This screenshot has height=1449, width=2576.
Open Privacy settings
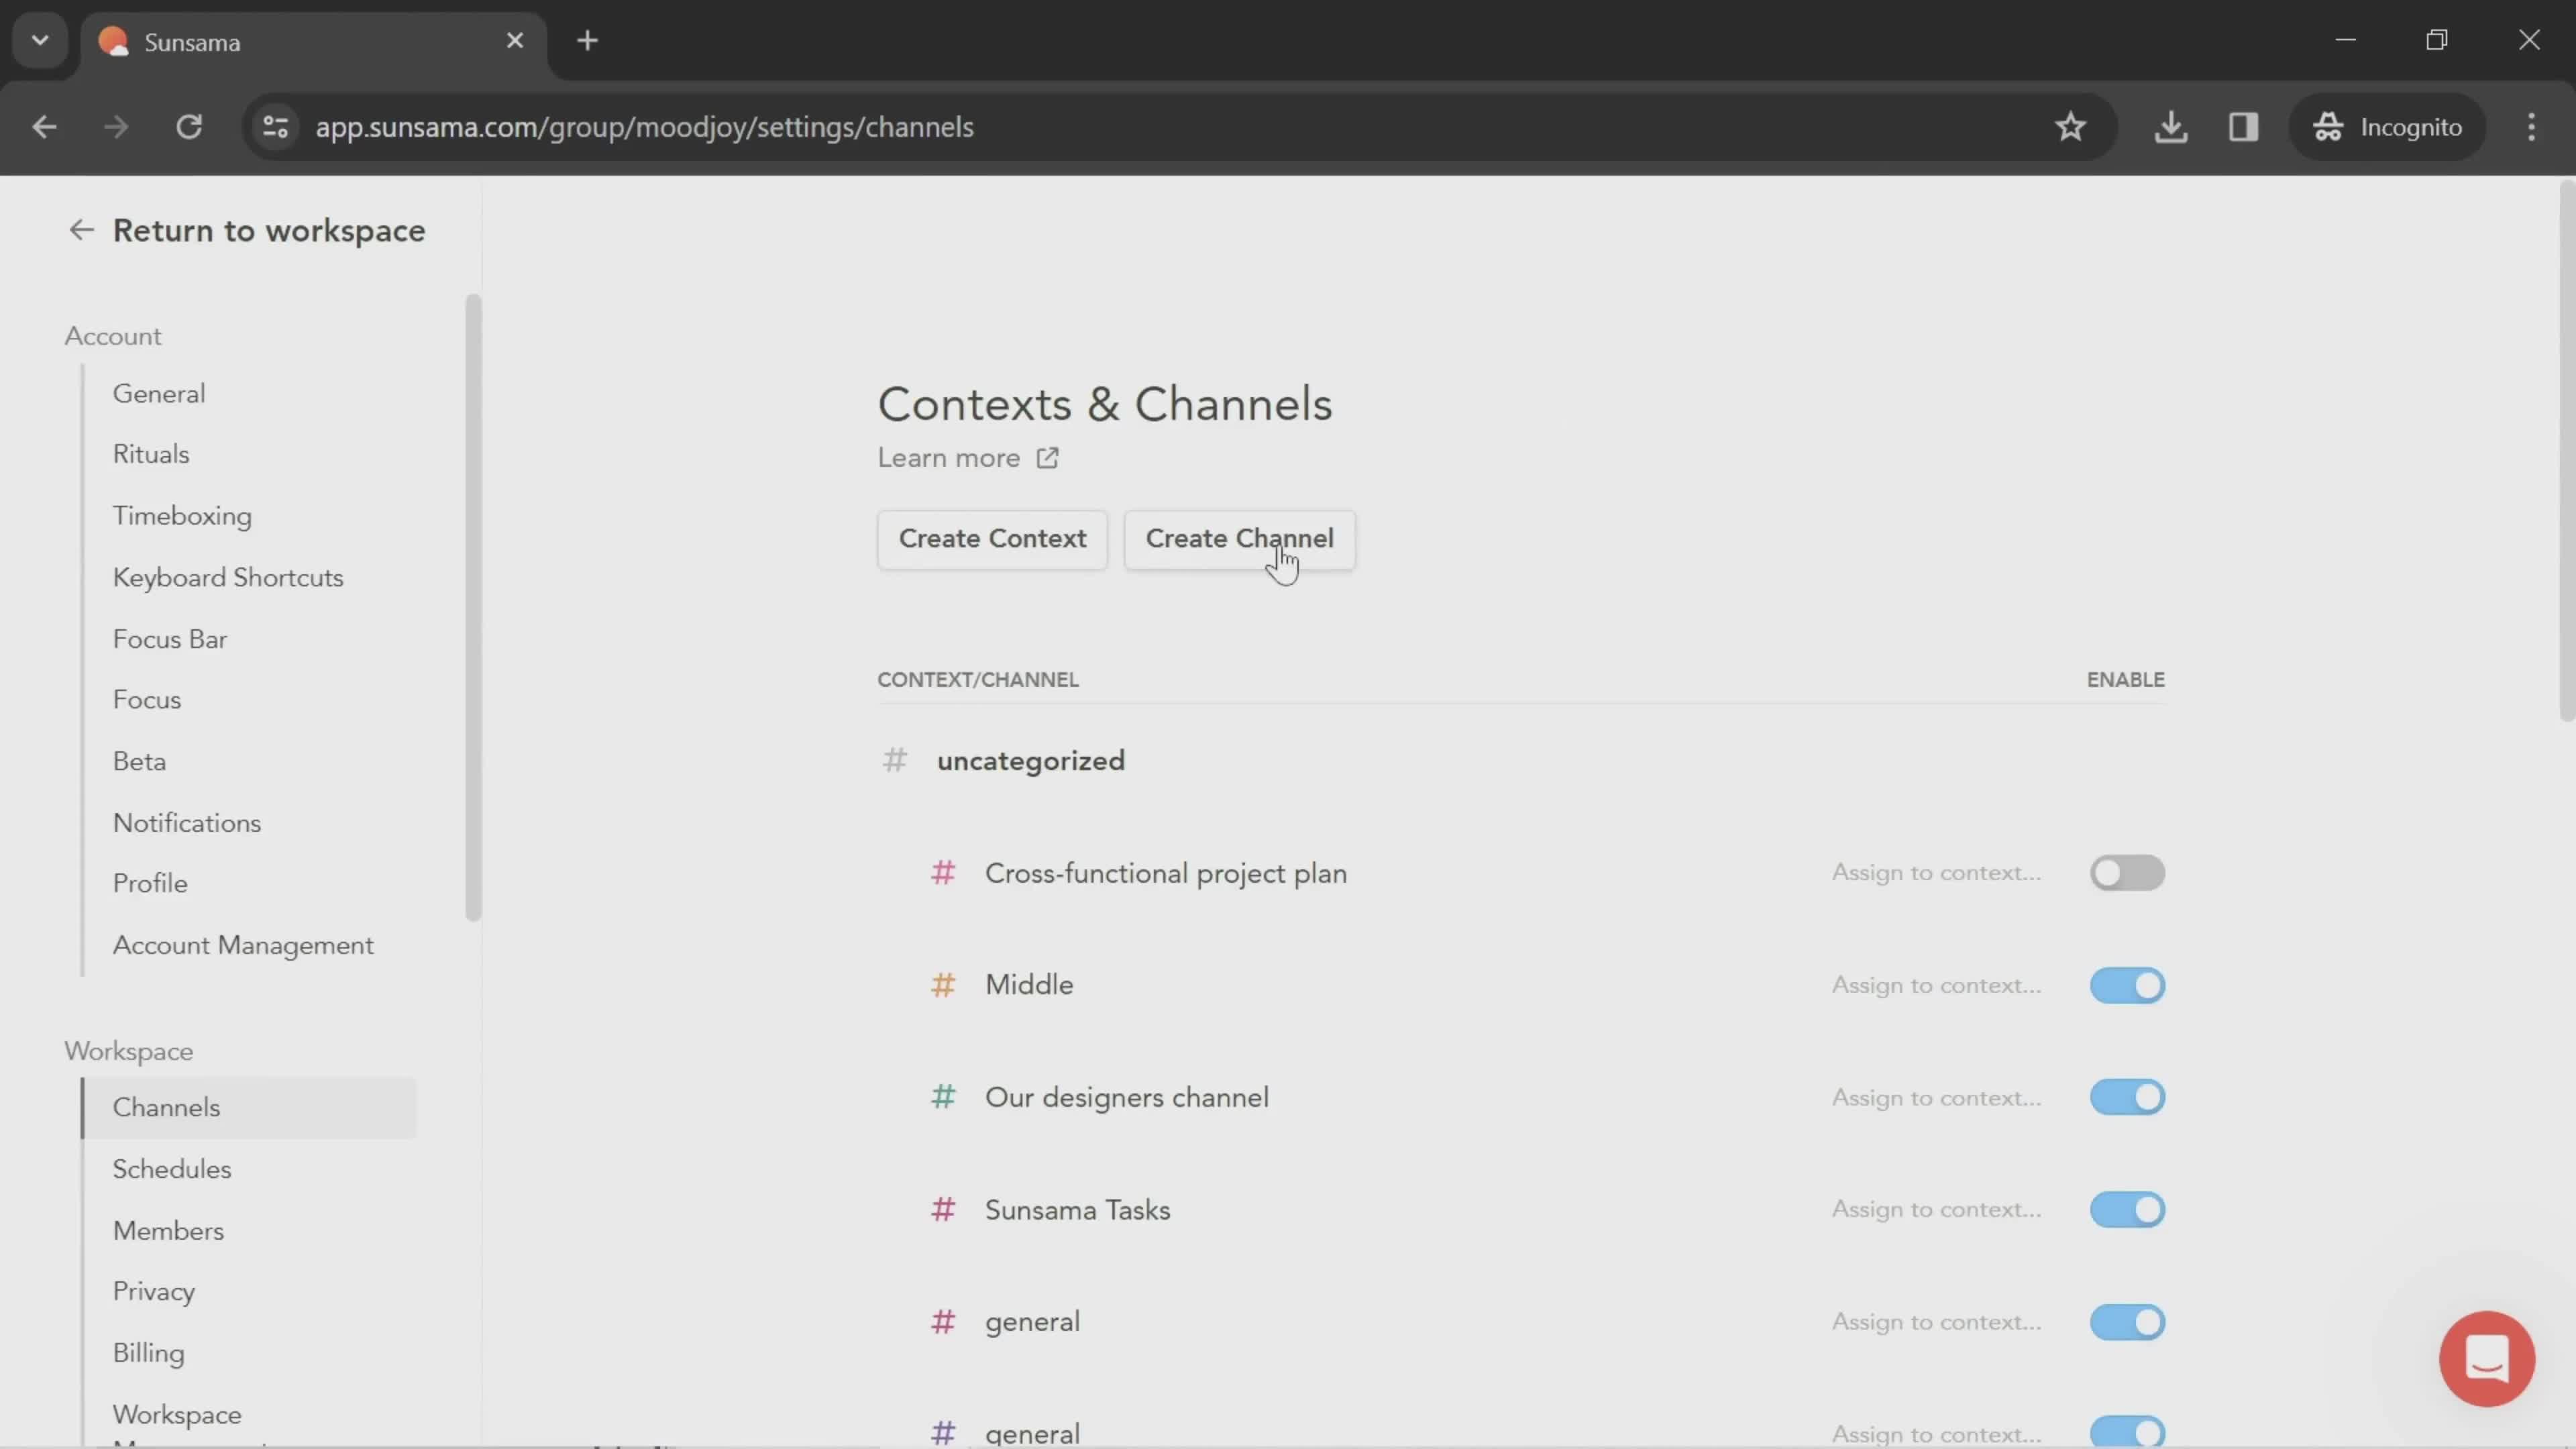[154, 1292]
